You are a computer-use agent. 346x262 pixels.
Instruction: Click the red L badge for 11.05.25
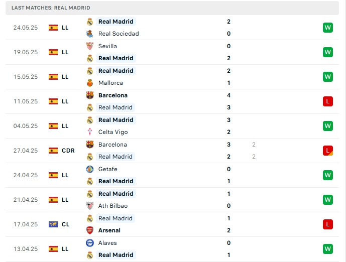pyautogui.click(x=328, y=101)
